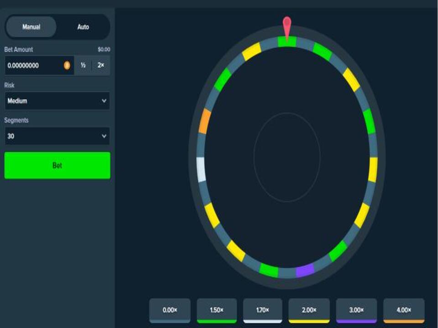438x328 pixels.
Task: Switch to the Auto tab
Action: click(x=83, y=26)
